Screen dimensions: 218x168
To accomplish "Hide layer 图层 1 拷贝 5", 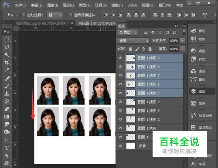I will point(120,93).
